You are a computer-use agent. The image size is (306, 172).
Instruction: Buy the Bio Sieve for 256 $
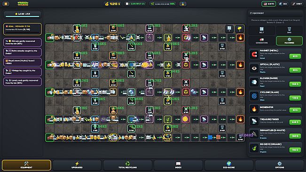click(295, 150)
